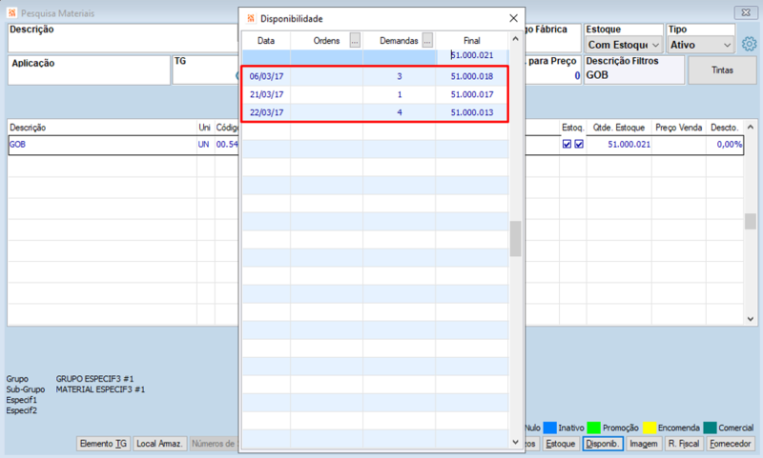The image size is (763, 458).
Task: Select the GOB description cell
Action: click(103, 144)
